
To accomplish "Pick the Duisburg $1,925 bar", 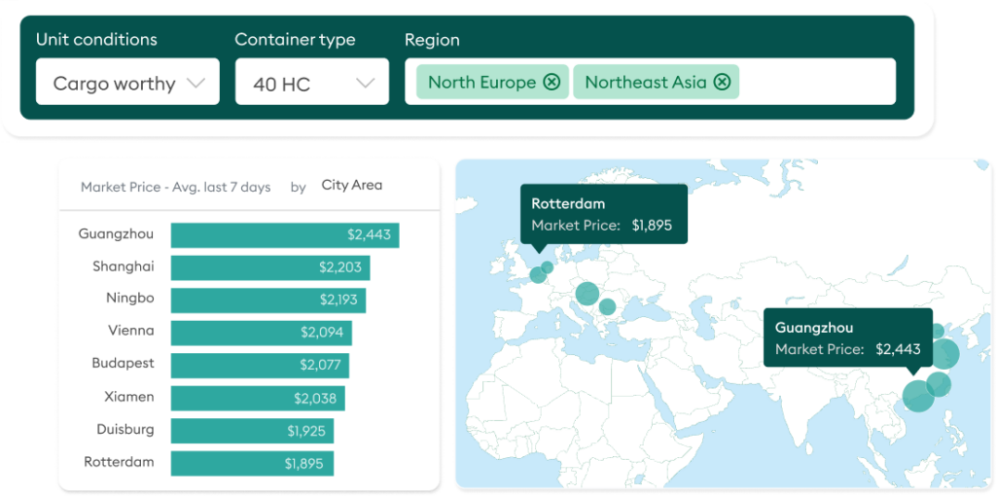I will tap(252, 431).
